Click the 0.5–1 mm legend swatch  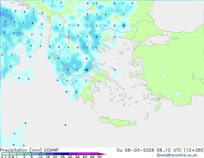click(13, 154)
